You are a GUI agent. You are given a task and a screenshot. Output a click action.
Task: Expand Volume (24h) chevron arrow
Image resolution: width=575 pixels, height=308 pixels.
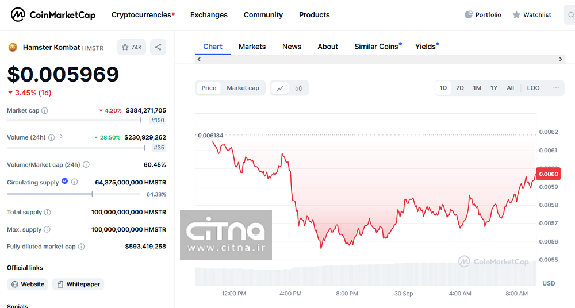pos(62,137)
